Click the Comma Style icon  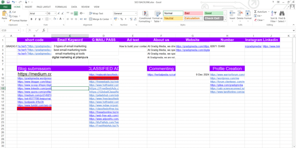click(x=125, y=19)
